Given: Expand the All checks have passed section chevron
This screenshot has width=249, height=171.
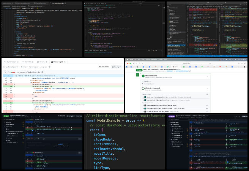Looking at the screenshot, I should click(208, 89).
